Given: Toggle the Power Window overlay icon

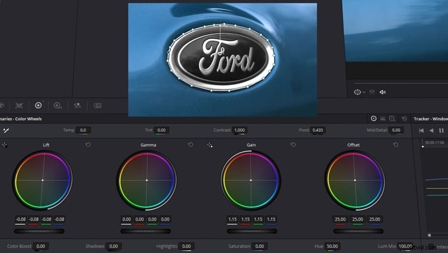Looking at the screenshot, I should pos(357,92).
